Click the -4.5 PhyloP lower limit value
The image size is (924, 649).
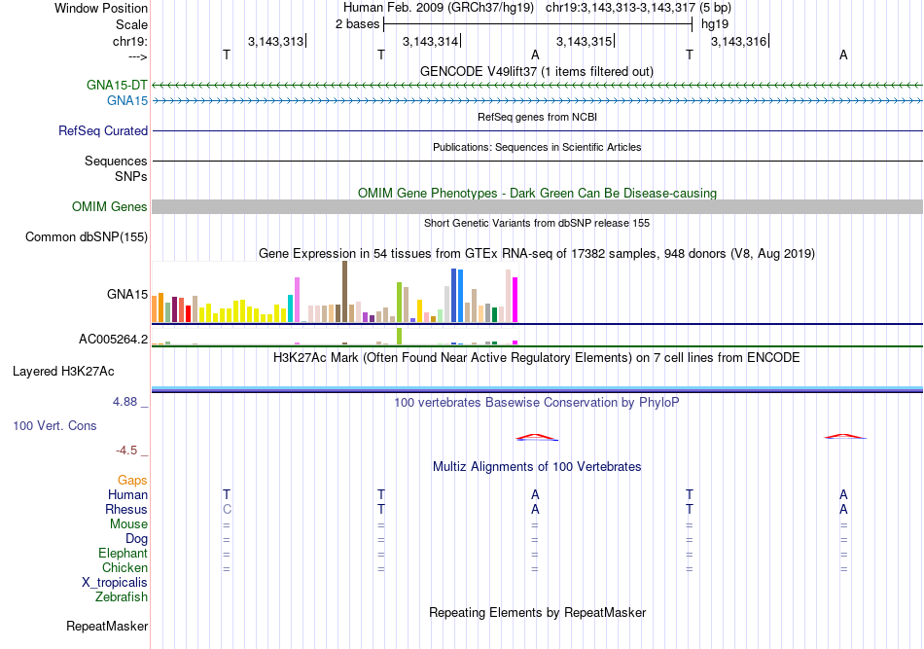pos(126,451)
